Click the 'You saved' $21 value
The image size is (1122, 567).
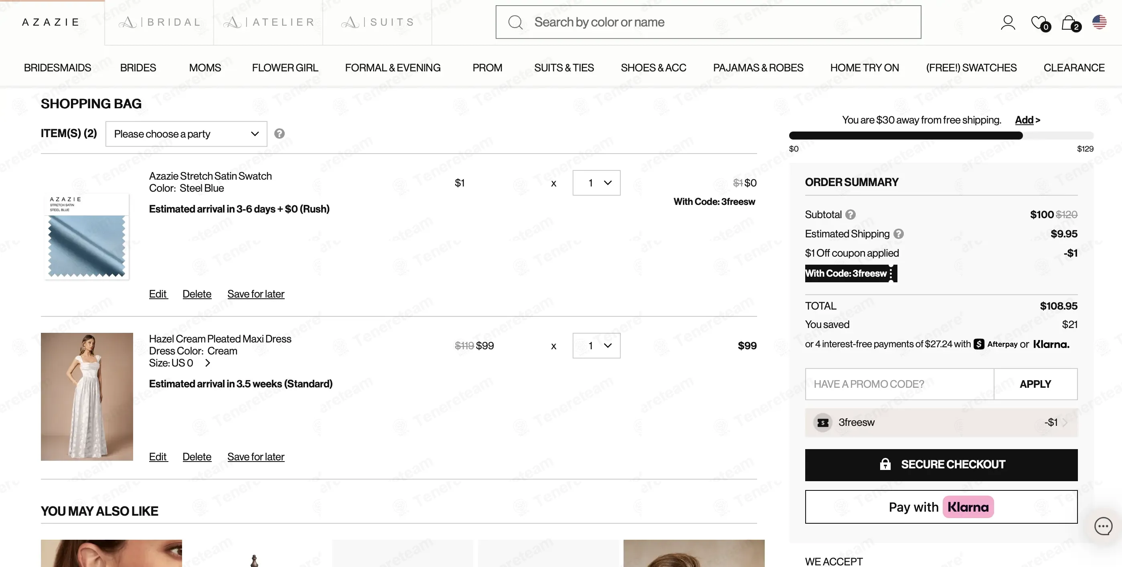tap(1070, 324)
